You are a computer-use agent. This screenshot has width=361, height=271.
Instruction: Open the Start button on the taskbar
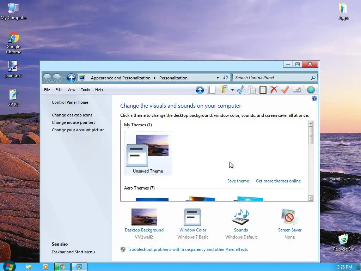(10, 267)
